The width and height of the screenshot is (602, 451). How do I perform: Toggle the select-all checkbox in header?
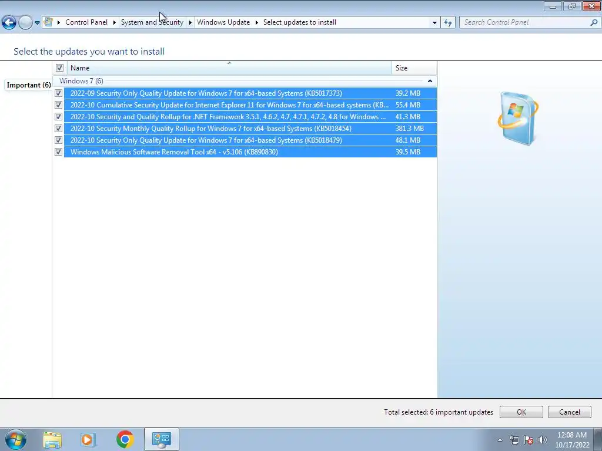(59, 68)
